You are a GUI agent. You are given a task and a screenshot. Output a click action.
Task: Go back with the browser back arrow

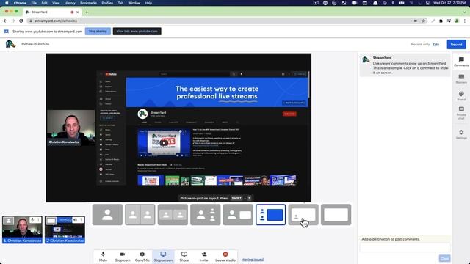(5, 21)
